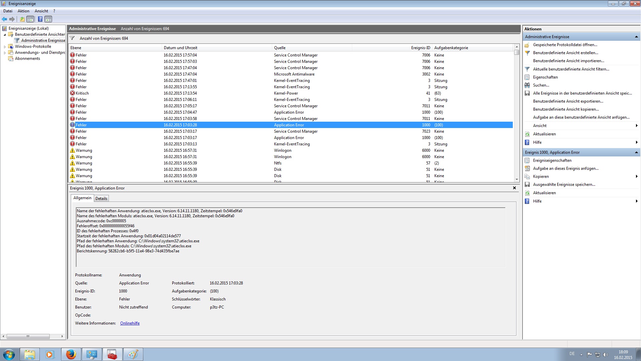The height and width of the screenshot is (361, 641).
Task: Click the binoculars Suchen icon
Action: [527, 85]
